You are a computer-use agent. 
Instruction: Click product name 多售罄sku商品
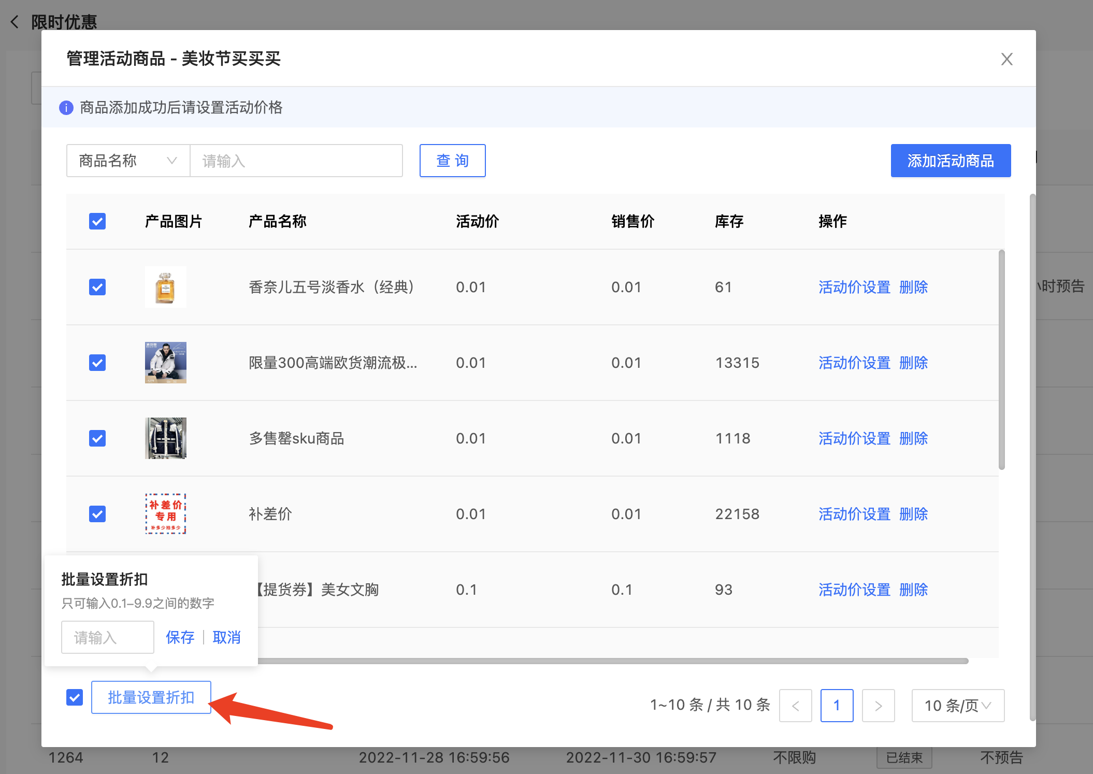point(296,438)
